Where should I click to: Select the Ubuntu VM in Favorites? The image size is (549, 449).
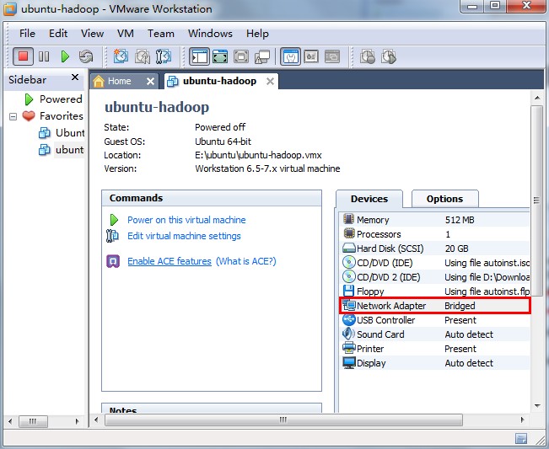pos(62,133)
